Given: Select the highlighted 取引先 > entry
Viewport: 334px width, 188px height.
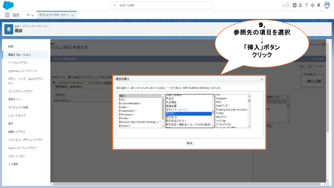Looking at the screenshot, I should coord(189,113).
